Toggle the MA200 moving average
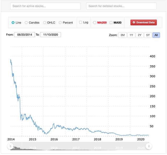This screenshot has width=167, height=155. [x=94, y=22]
